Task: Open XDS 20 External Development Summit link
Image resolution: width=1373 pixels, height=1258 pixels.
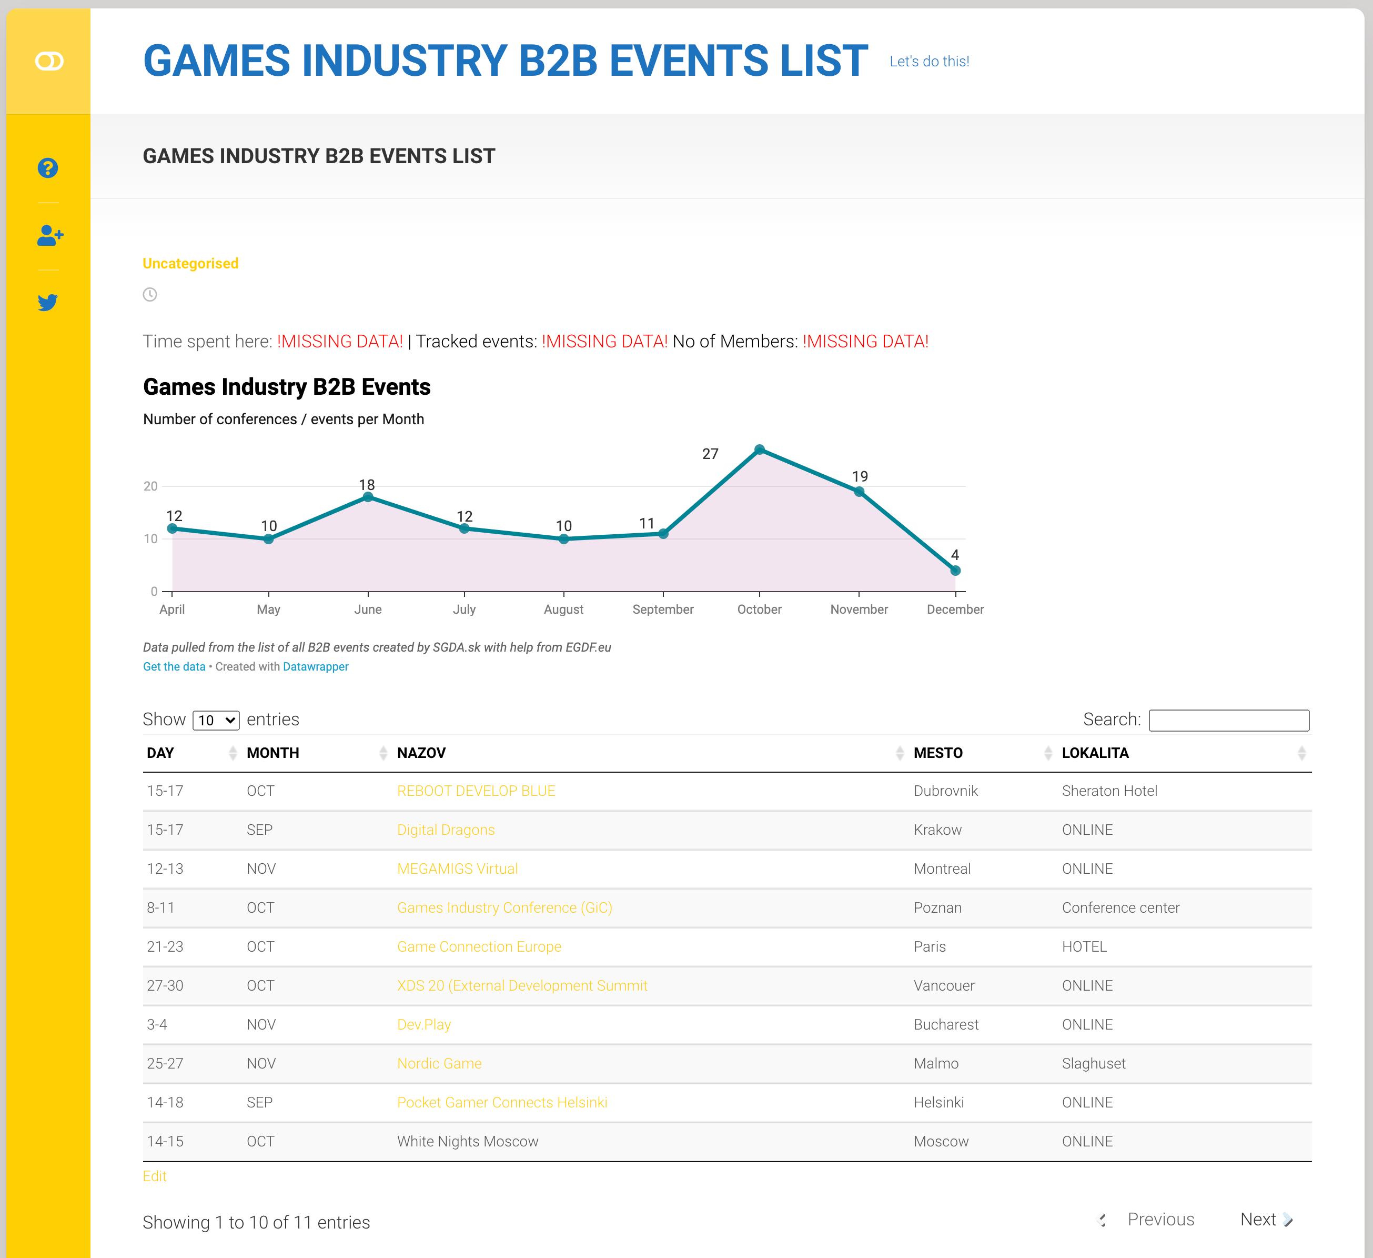Action: pos(522,985)
